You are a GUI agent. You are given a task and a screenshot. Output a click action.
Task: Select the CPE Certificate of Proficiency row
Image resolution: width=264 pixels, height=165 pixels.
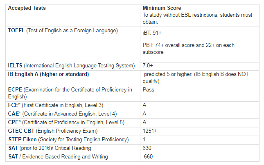pyautogui.click(x=66, y=123)
